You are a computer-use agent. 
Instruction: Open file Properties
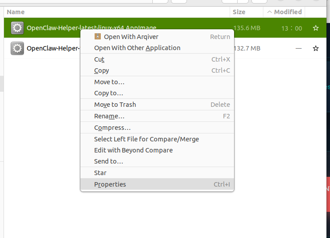[110, 184]
